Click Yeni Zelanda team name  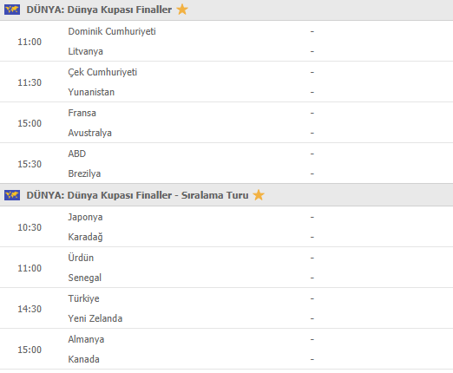click(95, 318)
